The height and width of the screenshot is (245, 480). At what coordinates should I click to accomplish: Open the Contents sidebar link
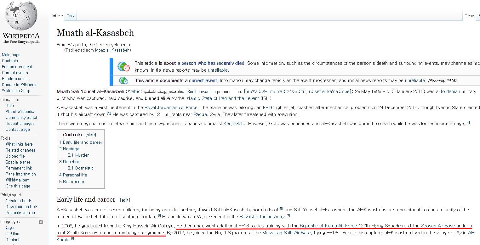click(10, 61)
